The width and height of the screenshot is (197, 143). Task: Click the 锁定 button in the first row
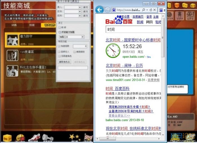click(86, 7)
